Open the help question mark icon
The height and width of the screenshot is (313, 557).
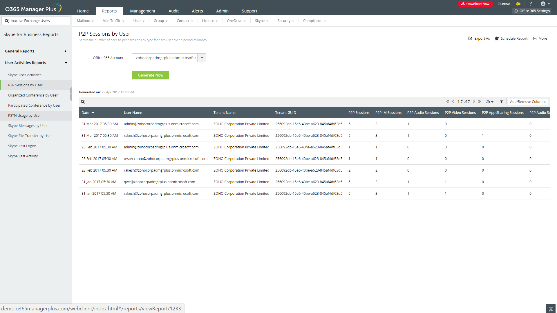(x=530, y=4)
